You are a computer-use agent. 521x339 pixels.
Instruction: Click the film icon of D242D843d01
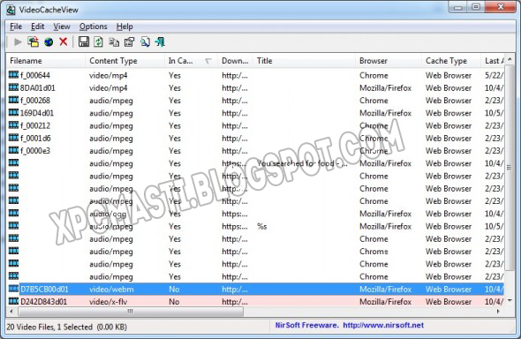[13, 301]
